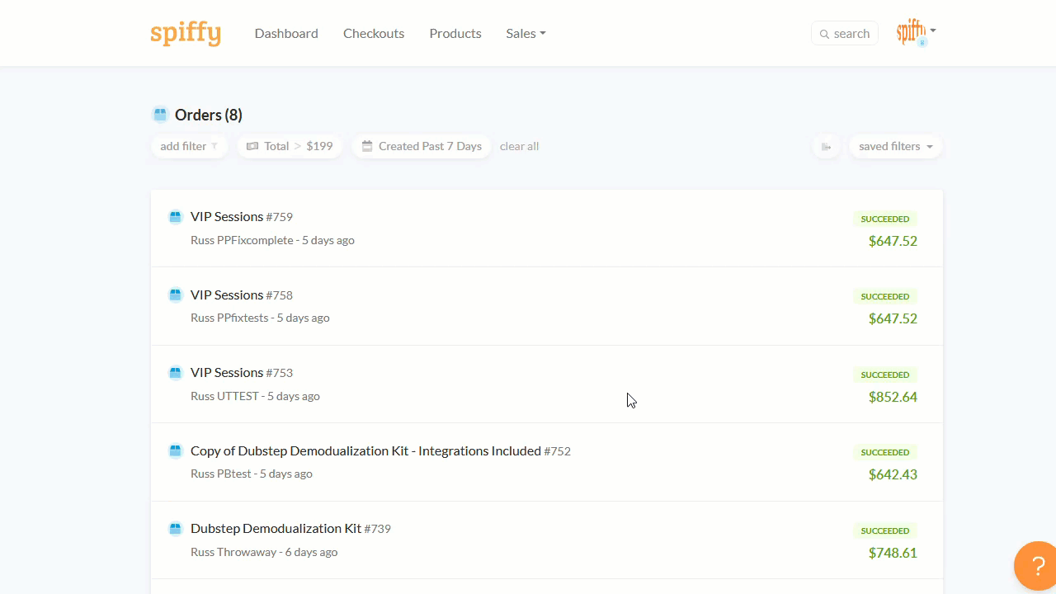Go to Checkouts
Image resolution: width=1056 pixels, height=594 pixels.
click(x=374, y=34)
